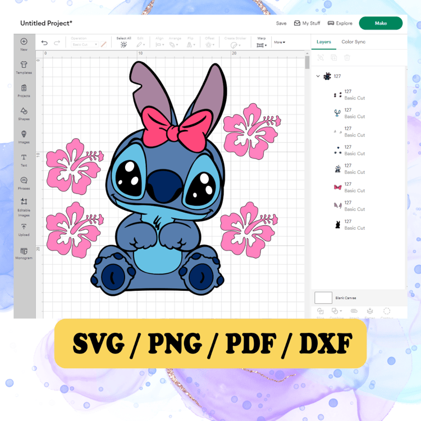Click Select All icon

(123, 44)
